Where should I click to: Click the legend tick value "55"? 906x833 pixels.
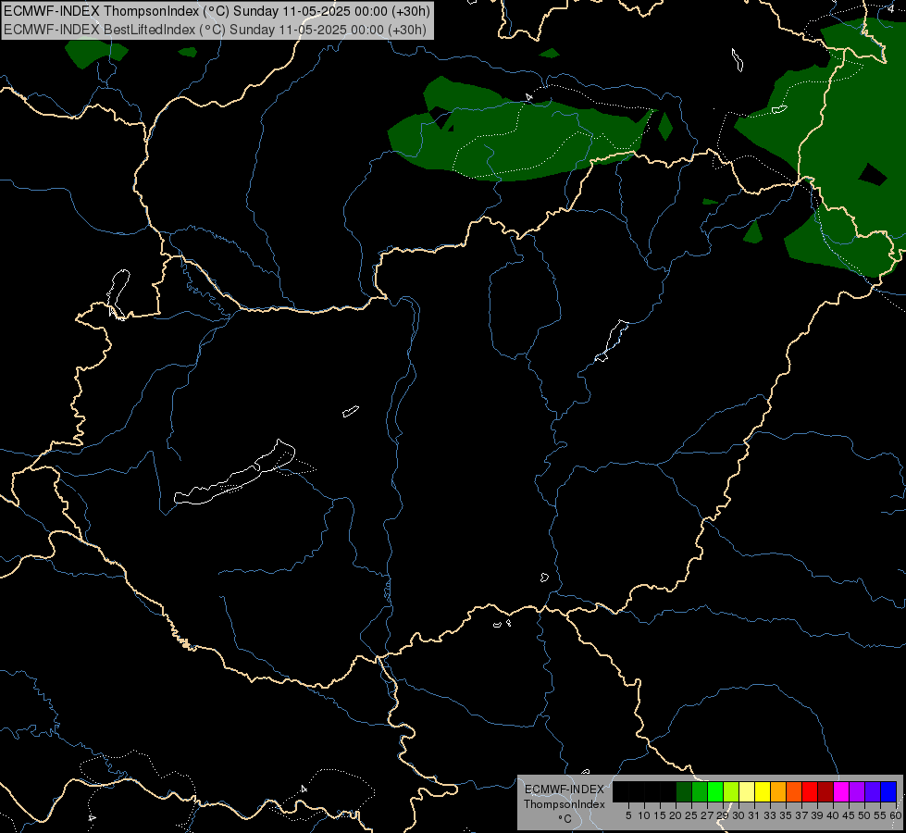point(880,815)
